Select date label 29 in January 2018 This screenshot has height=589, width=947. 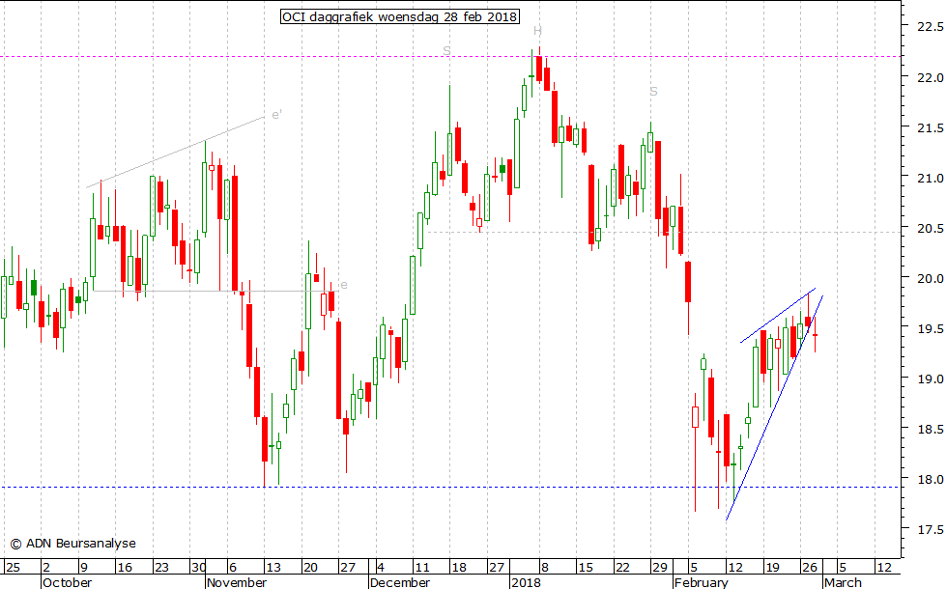pos(659,568)
